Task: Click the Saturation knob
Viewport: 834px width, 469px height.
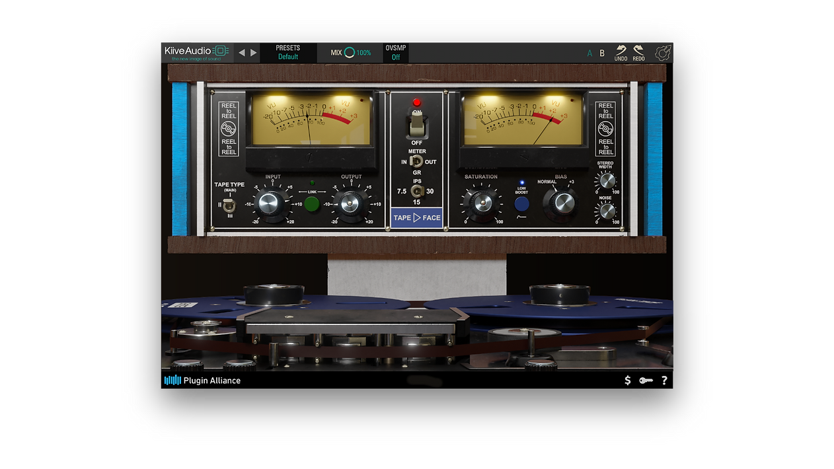Action: pyautogui.click(x=481, y=202)
